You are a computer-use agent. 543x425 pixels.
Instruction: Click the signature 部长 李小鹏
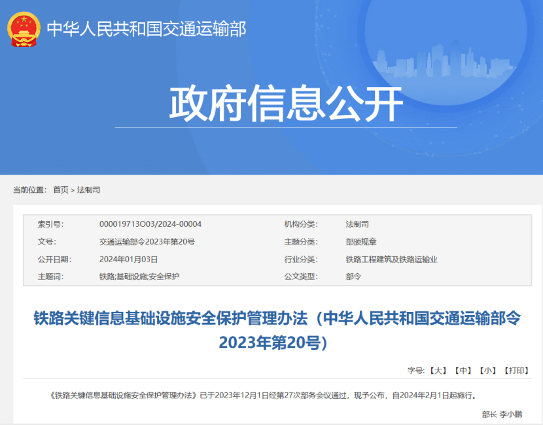pyautogui.click(x=502, y=414)
